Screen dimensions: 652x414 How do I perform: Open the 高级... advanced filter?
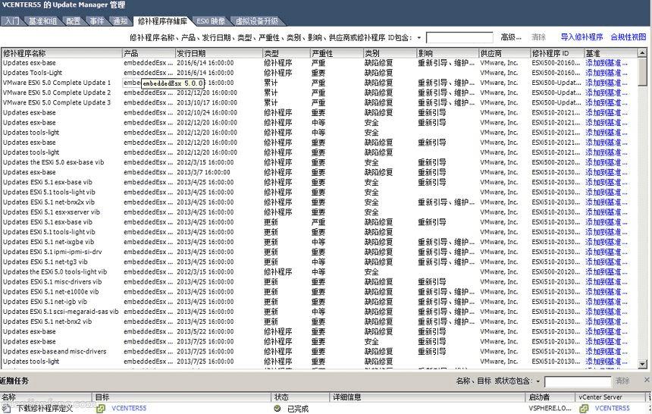511,37
